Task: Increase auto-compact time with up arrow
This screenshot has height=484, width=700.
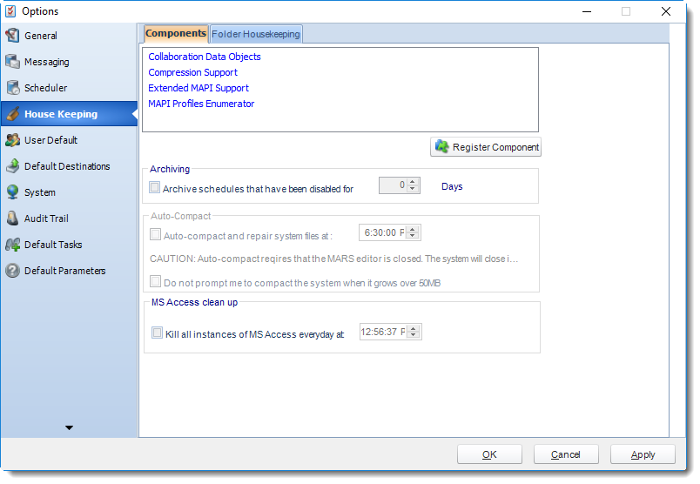Action: pos(413,229)
